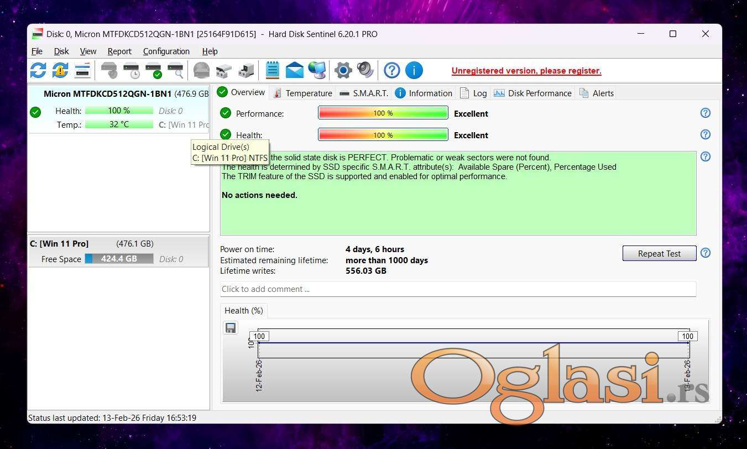Click the globe and monitor network icon

point(317,70)
